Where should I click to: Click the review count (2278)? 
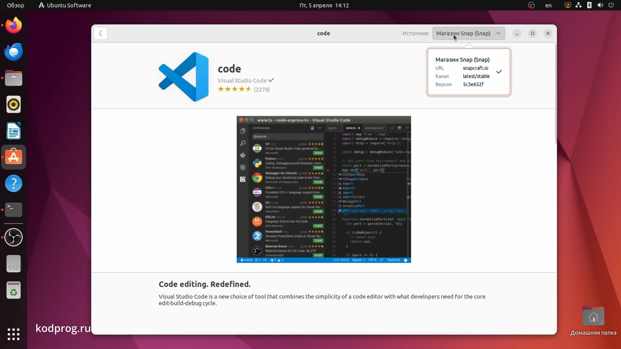(x=262, y=90)
